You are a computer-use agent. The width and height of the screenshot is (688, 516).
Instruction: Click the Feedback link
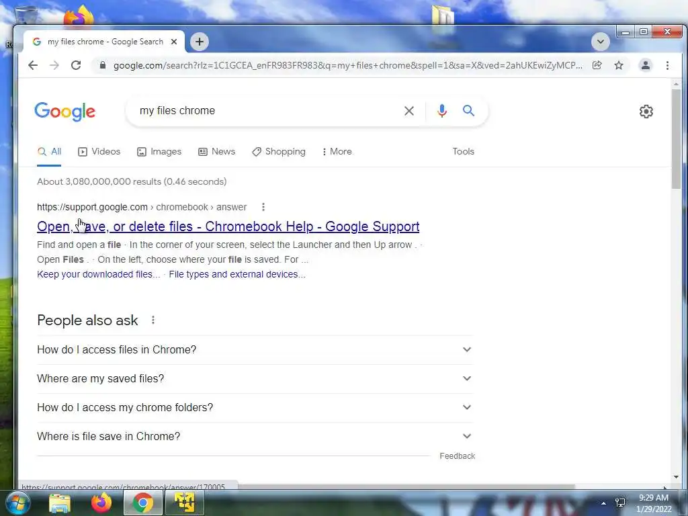point(457,456)
